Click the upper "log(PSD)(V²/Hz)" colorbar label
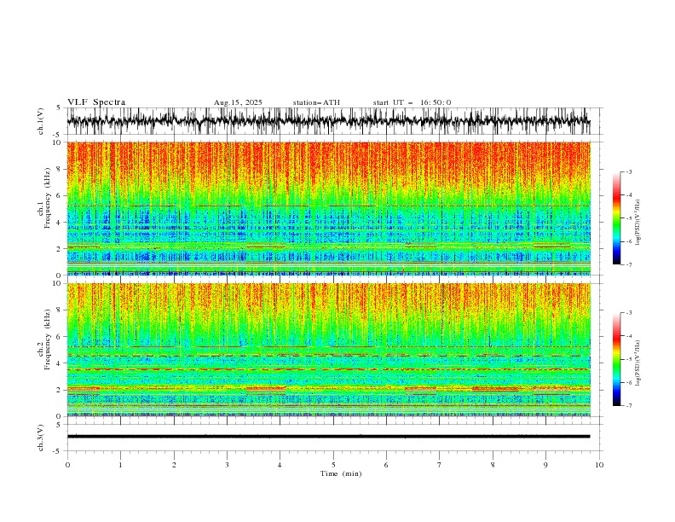Viewport: 675px width, 522px height. 637,223
